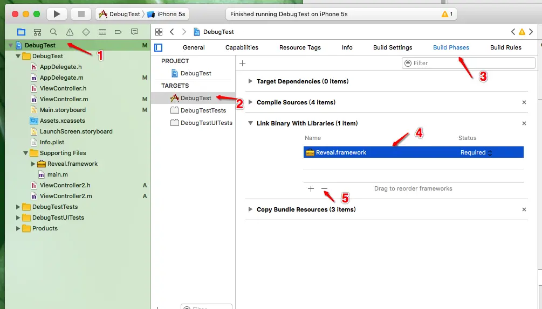Viewport: 542px width, 309px height.
Task: Open the Symbol navigator icon
Action: [x=37, y=32]
